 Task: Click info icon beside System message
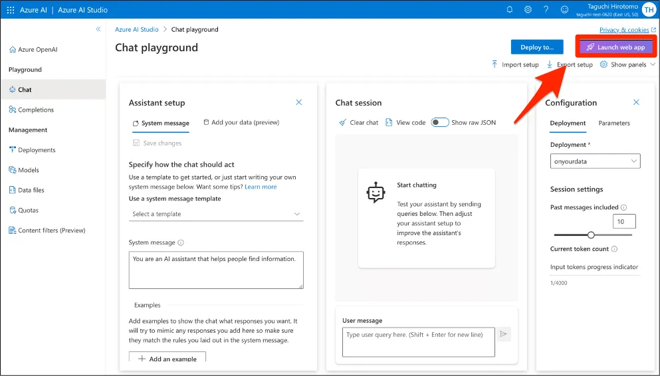point(181,243)
